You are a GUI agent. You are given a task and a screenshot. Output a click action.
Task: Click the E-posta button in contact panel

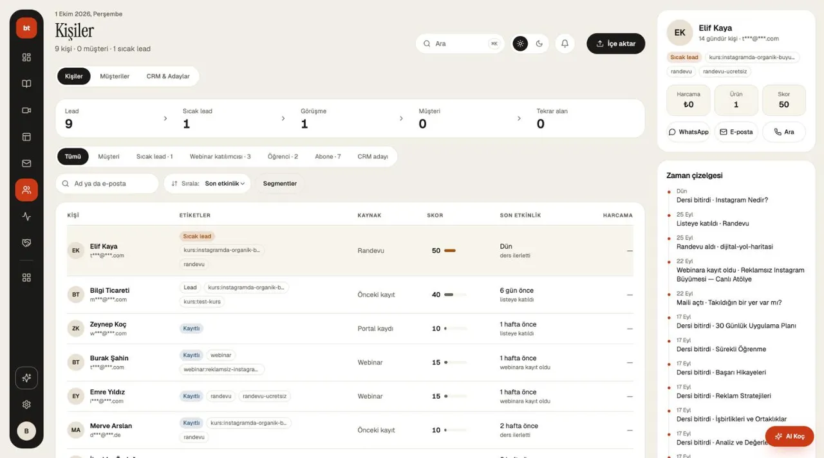(x=736, y=132)
